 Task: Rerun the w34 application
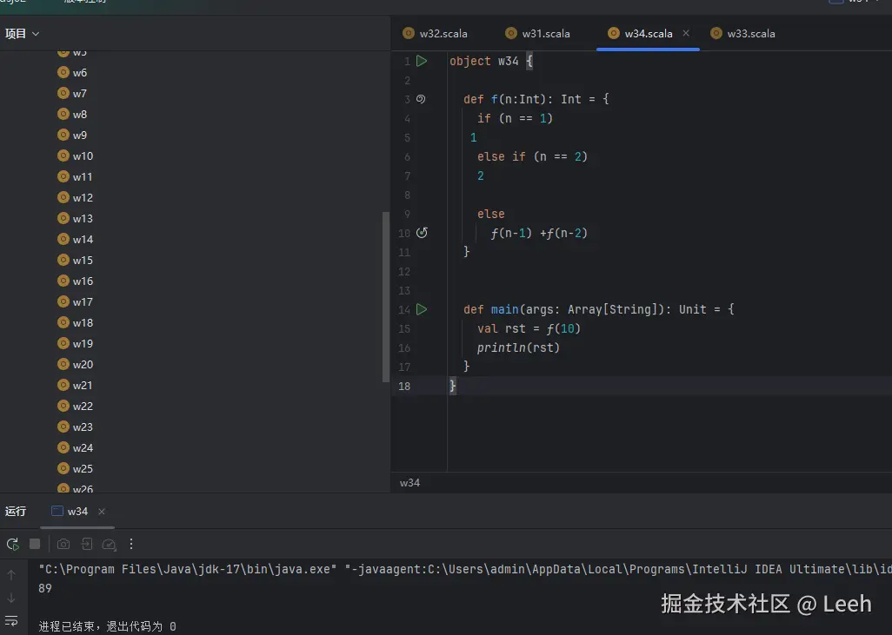tap(12, 544)
